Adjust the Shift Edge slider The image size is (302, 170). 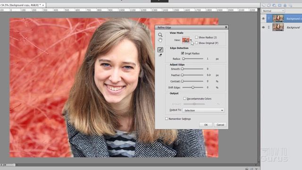pyautogui.click(x=193, y=87)
